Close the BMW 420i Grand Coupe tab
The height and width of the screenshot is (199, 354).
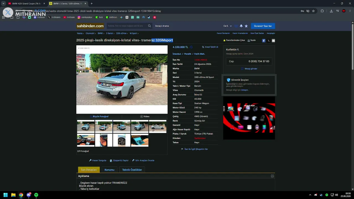coord(44,4)
